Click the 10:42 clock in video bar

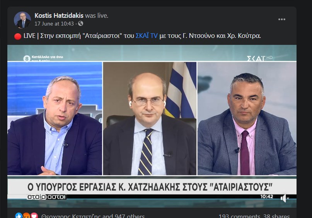[x=267, y=197]
